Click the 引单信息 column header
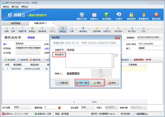This screenshot has width=165, height=117. [x=133, y=65]
